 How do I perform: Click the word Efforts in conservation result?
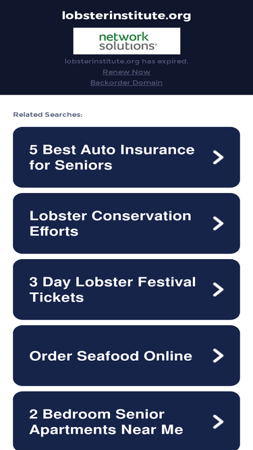pos(54,231)
